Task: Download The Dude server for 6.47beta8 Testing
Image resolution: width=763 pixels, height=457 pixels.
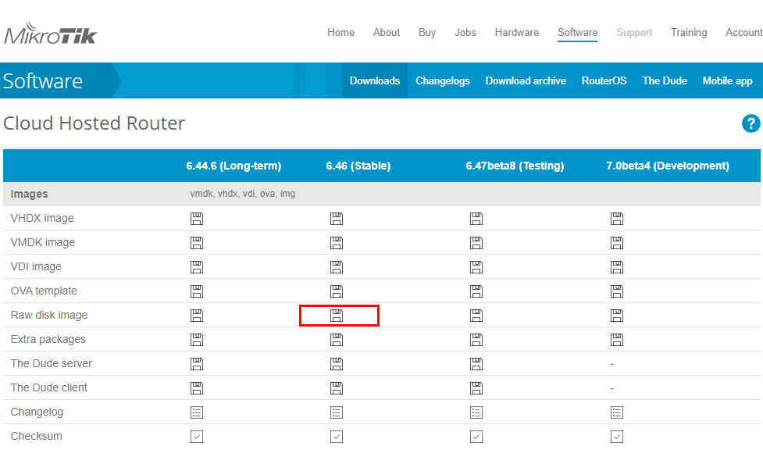Action: 476,364
